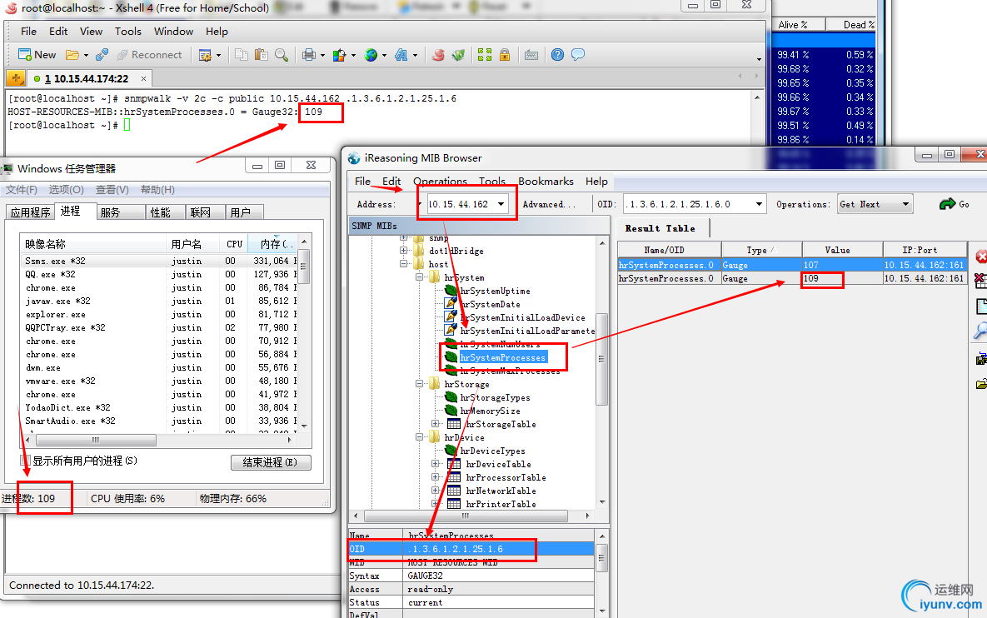This screenshot has height=618, width=987.
Task: Click the speech bubble feedback icon
Action: pyautogui.click(x=578, y=55)
